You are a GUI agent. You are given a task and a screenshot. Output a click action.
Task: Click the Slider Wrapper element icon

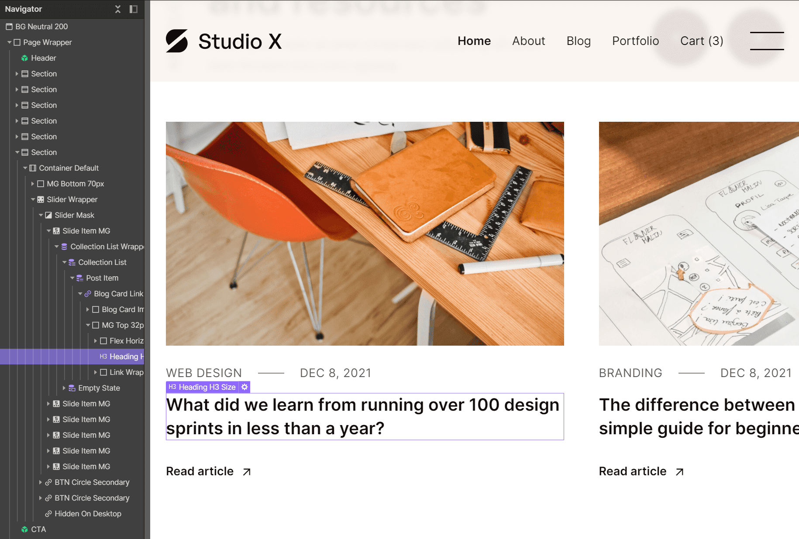tap(41, 199)
